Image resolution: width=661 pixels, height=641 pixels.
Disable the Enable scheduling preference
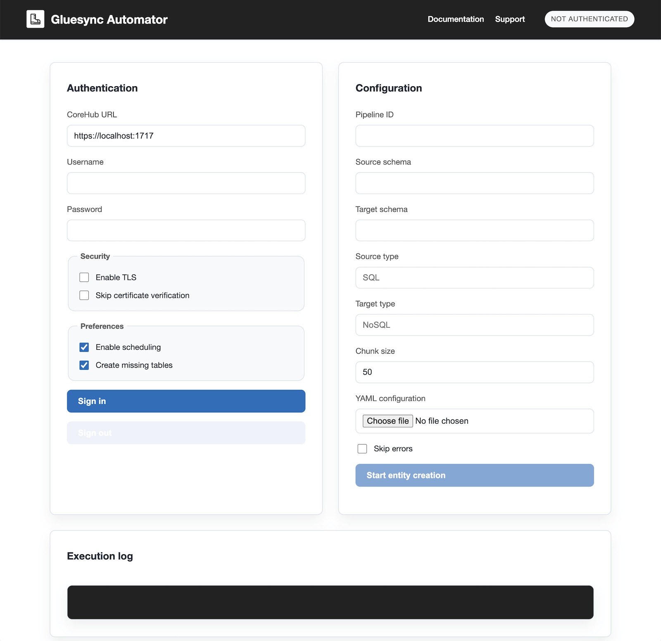tap(84, 347)
